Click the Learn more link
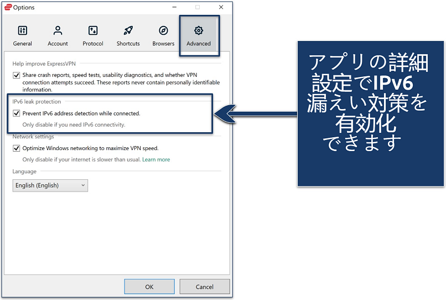Viewport: 446px width, 300px height. pos(156,159)
